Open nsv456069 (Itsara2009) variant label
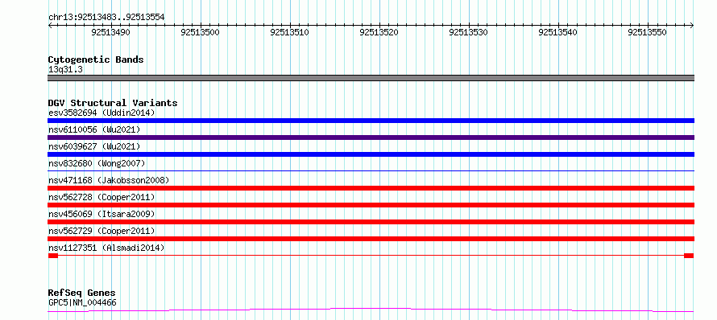 coord(102,214)
